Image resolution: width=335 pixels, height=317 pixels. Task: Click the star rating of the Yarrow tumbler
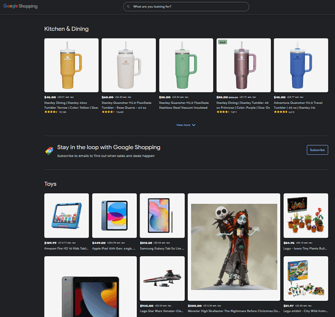click(x=51, y=112)
